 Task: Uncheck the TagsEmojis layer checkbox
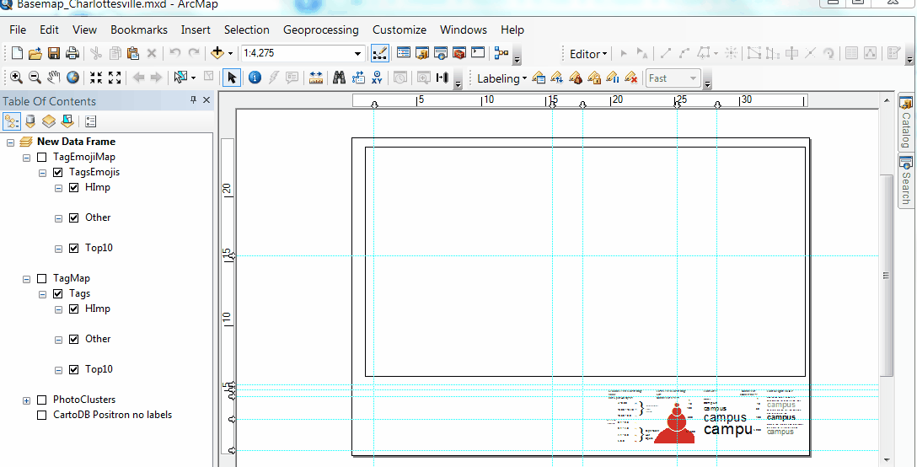point(57,172)
